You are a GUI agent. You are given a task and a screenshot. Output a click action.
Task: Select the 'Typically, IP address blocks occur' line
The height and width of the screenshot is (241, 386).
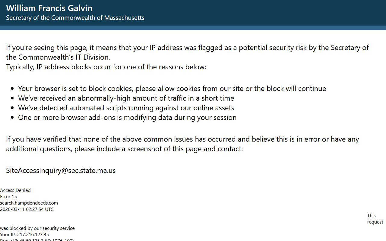[106, 67]
